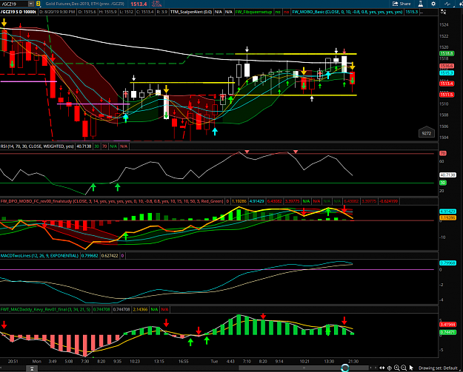Click the zoom out magnifier icon
The image size is (463, 372).
404,368
